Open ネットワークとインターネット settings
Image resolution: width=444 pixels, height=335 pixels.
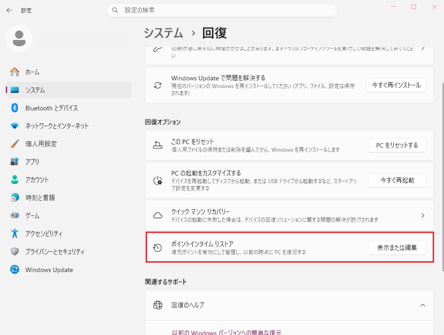(68, 126)
